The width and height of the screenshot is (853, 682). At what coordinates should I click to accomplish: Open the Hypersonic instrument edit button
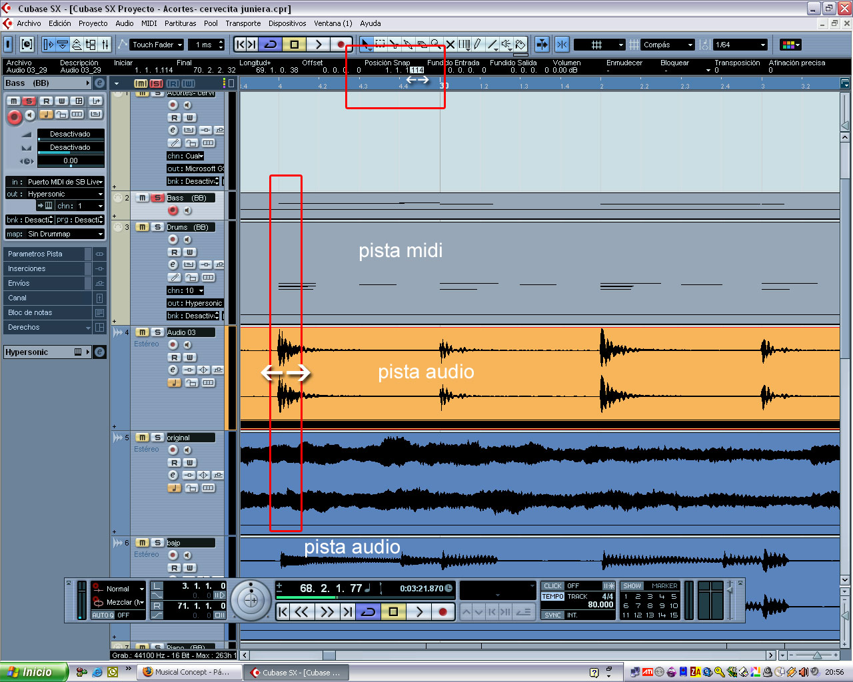point(100,352)
